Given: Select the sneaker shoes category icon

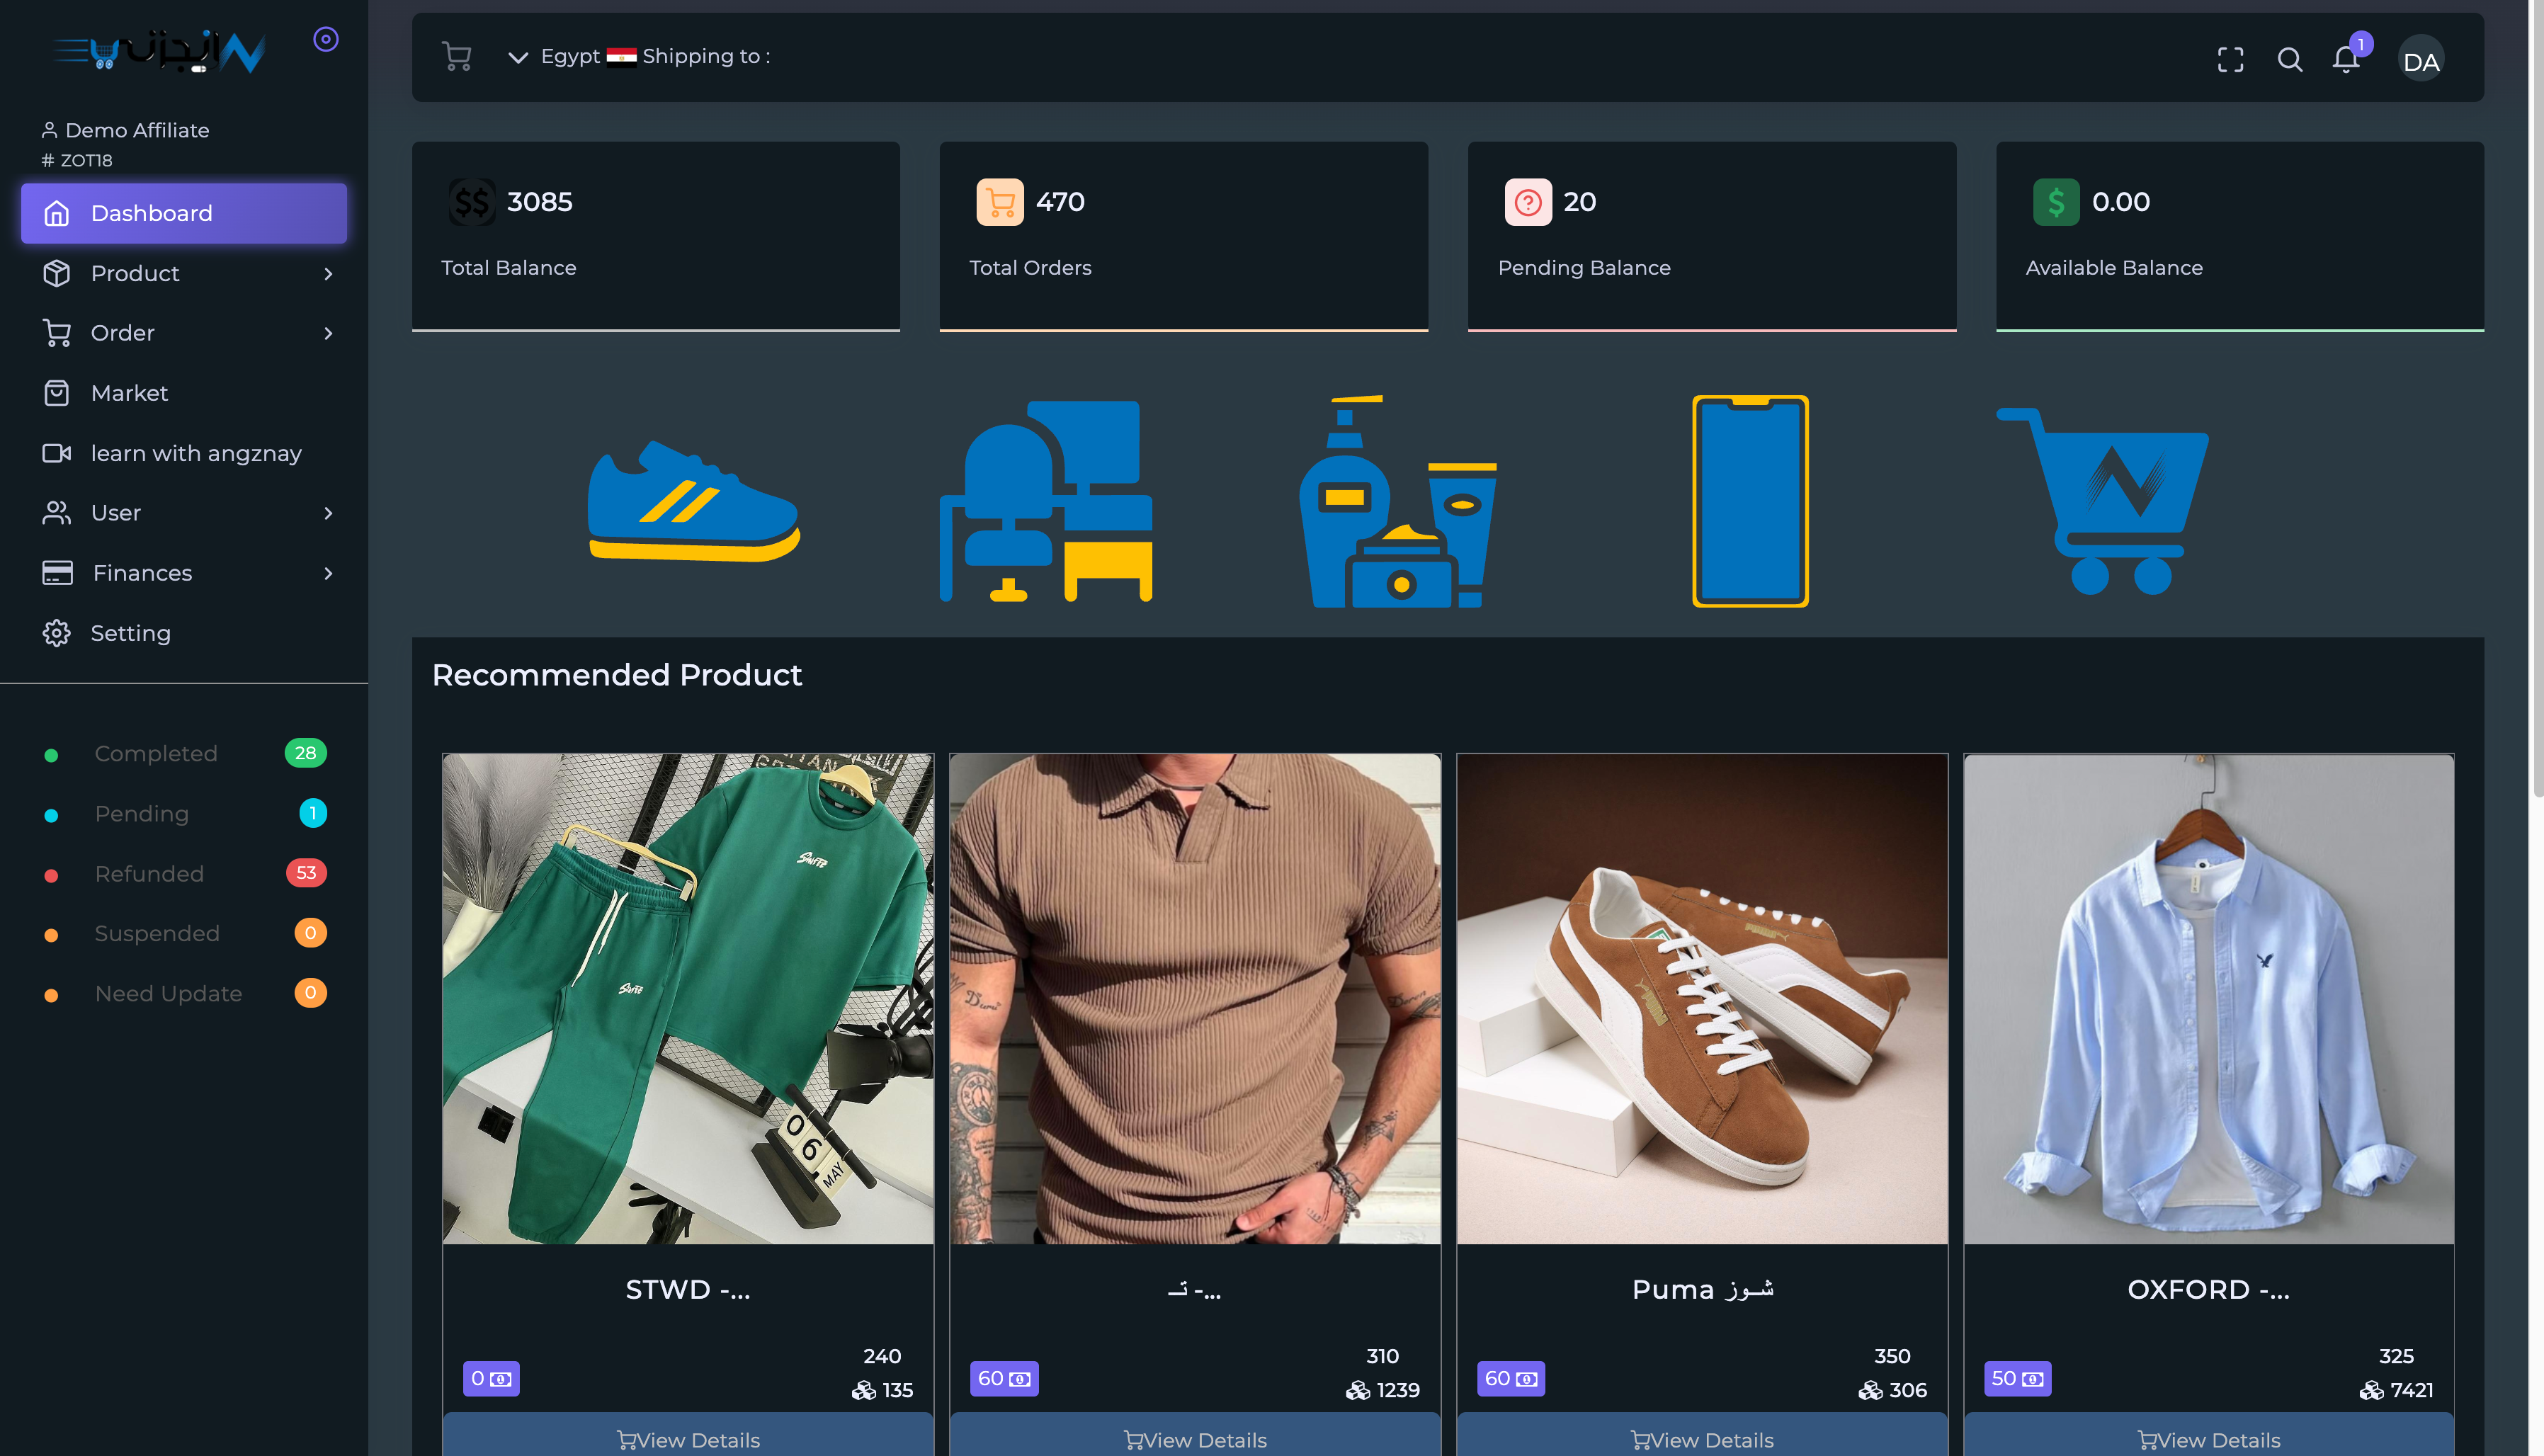Looking at the screenshot, I should [693, 501].
